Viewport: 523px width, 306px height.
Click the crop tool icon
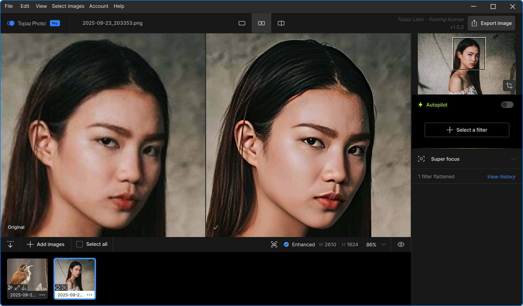click(x=509, y=86)
